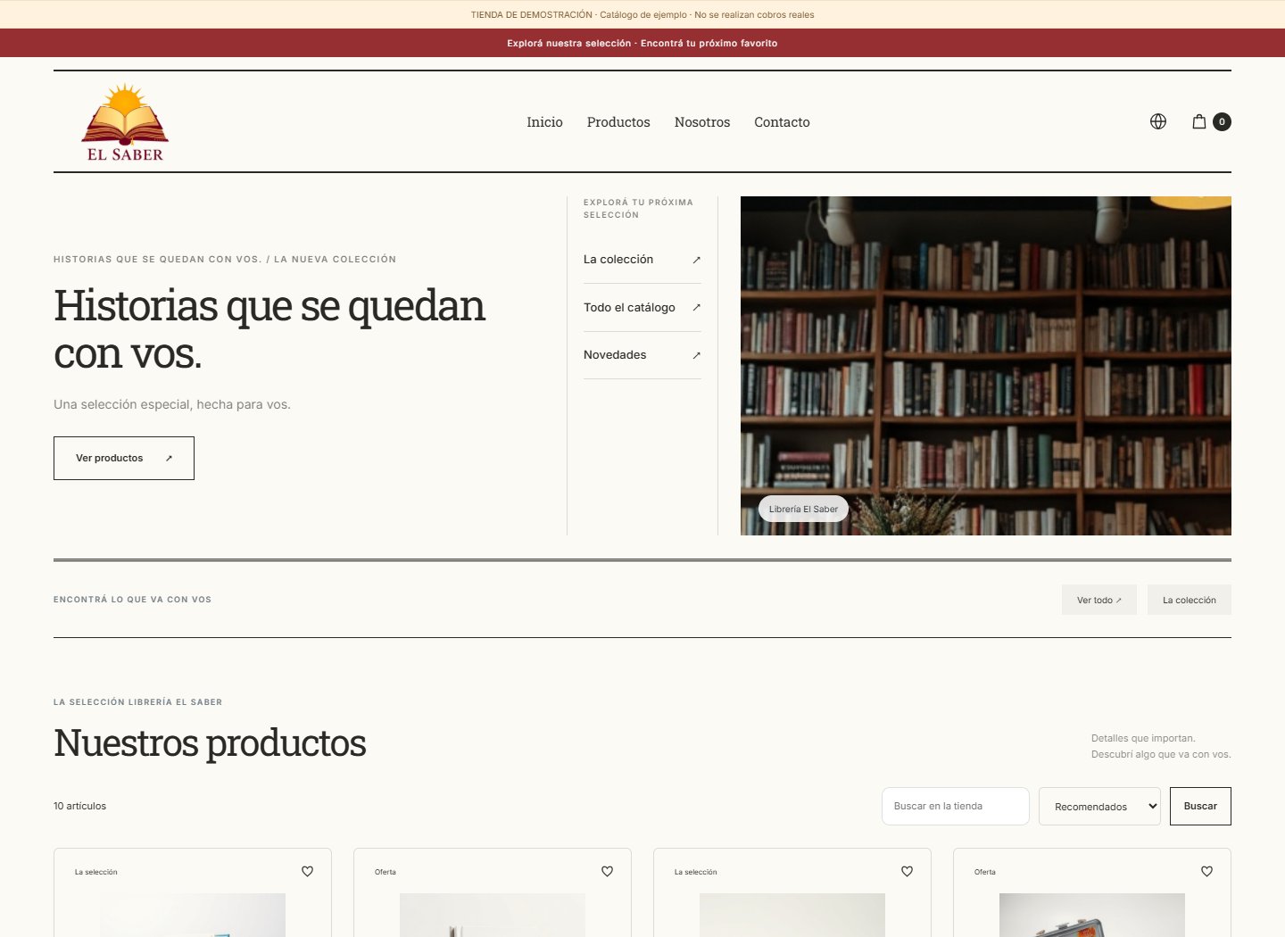Viewport: 1285px width, 937px height.
Task: Open 'La colección' hero side link
Action: click(x=642, y=260)
